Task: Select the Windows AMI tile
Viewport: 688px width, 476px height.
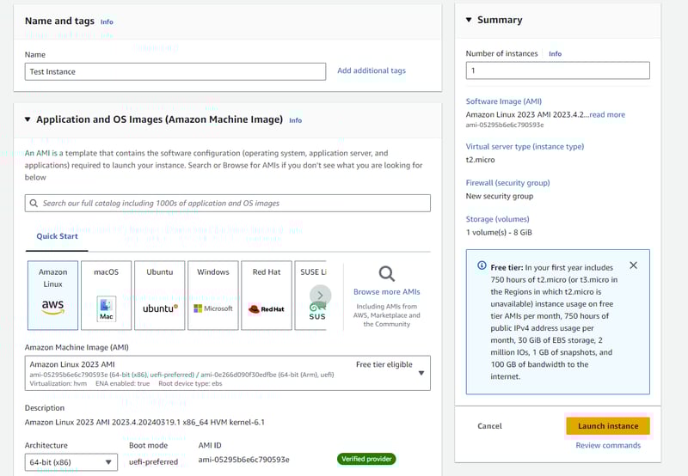Action: pyautogui.click(x=213, y=295)
